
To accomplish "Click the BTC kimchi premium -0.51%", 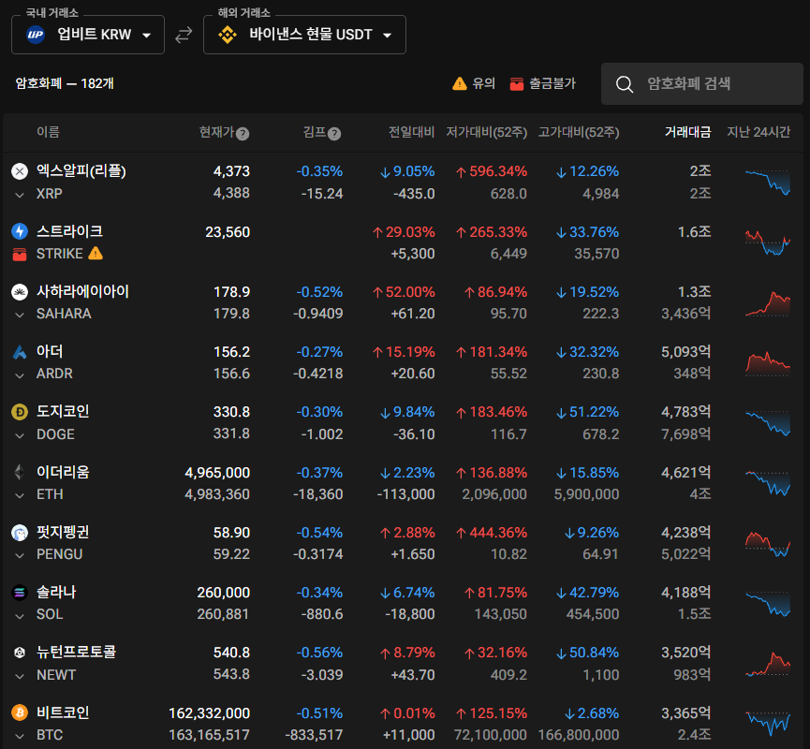I will [x=319, y=713].
